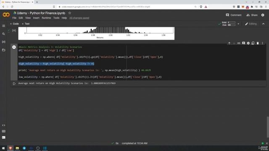Click the completed at 10:34 AM status
Image resolution: width=269 pixels, height=151 pixels.
pos(134,143)
